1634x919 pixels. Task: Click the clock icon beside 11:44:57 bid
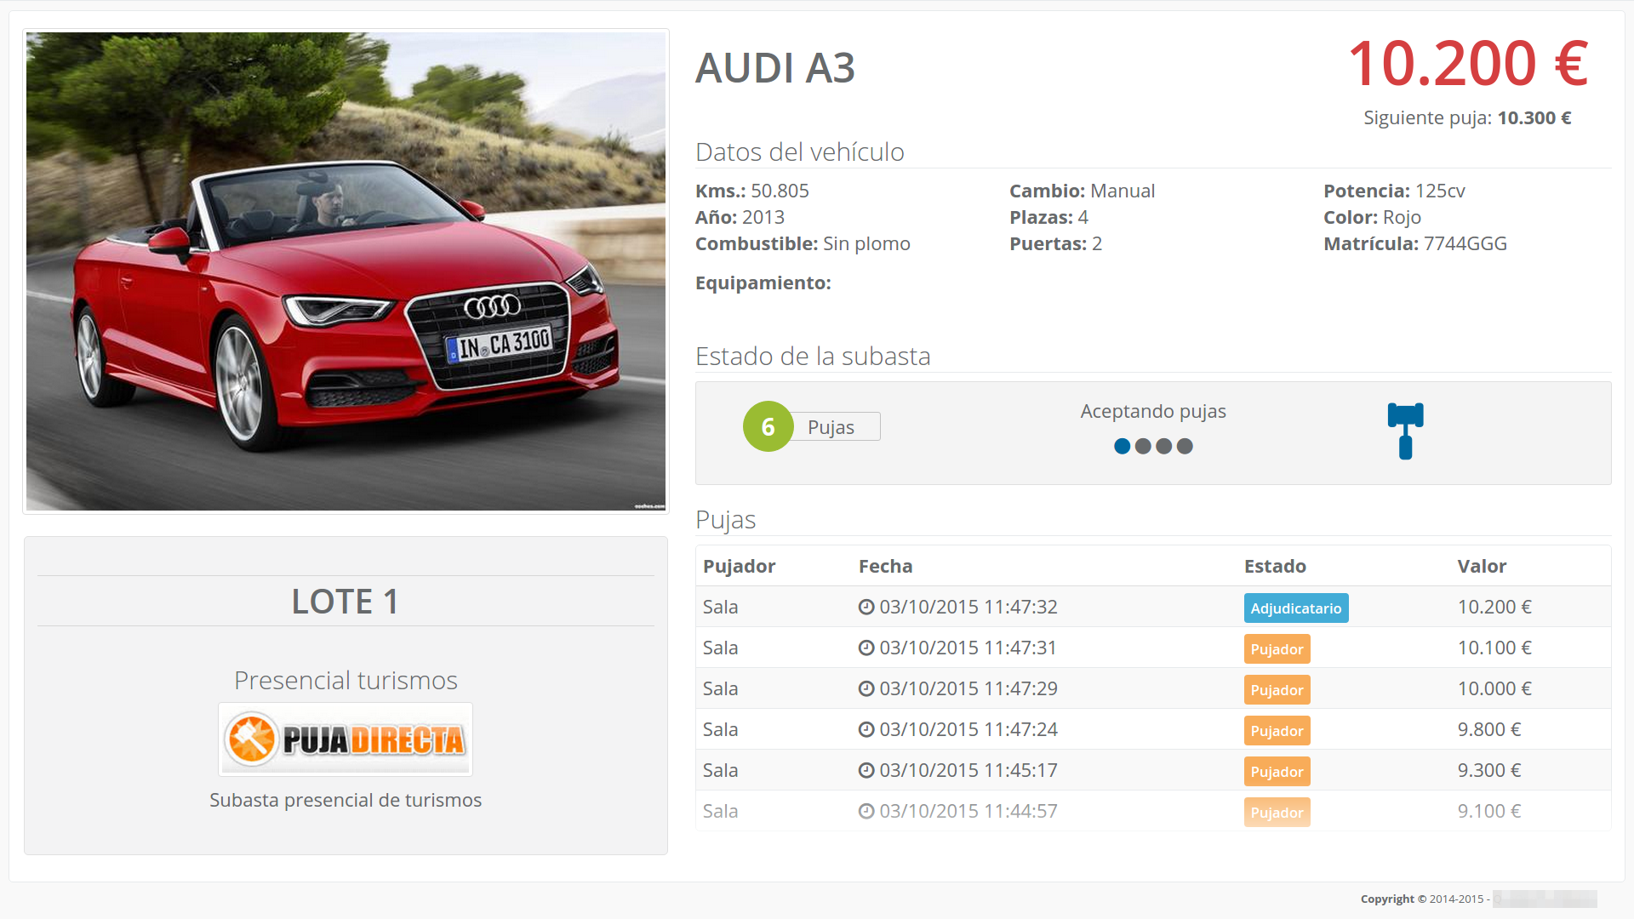coord(866,811)
